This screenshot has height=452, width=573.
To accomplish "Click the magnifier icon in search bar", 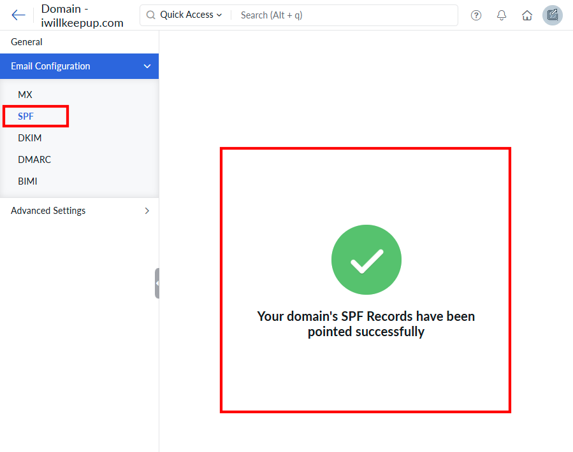I will point(151,15).
